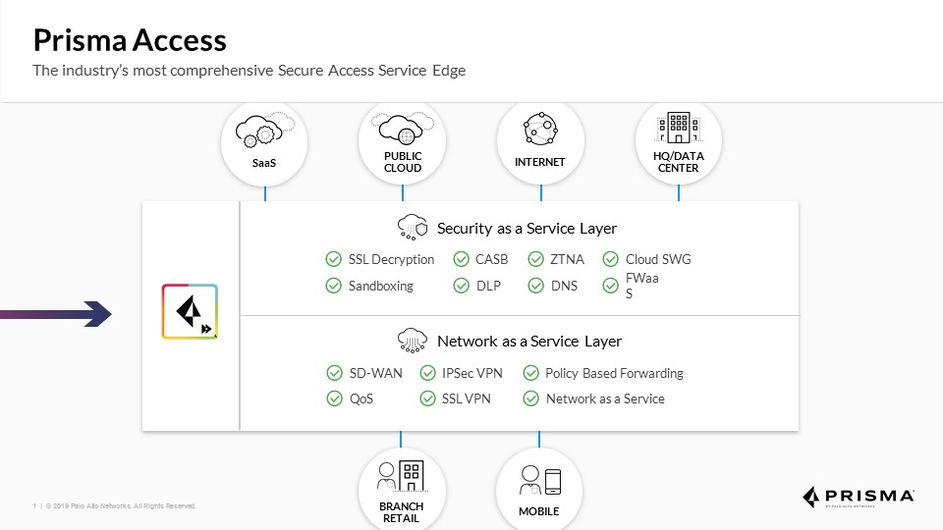
Task: Click the 'INTERNET' label
Action: [x=540, y=162]
